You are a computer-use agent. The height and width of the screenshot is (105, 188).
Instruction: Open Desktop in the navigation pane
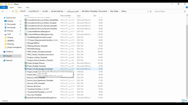pos(10,21)
